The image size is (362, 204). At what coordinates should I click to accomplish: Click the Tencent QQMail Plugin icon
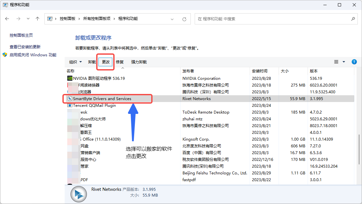pos(70,106)
